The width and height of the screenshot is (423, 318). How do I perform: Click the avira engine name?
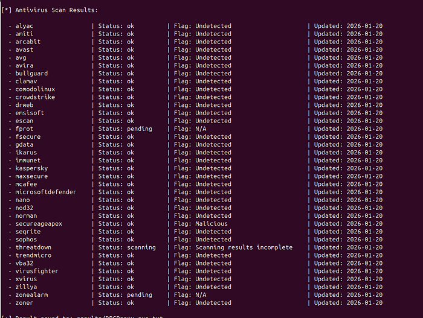[x=24, y=66]
